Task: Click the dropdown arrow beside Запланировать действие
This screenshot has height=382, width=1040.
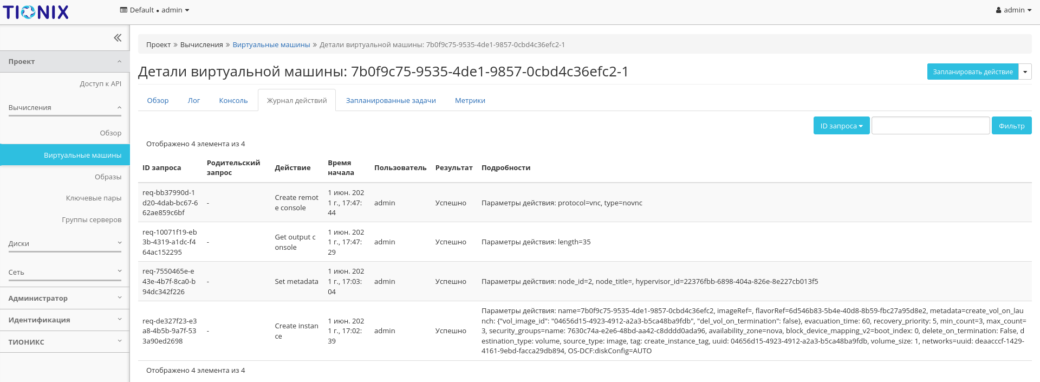Action: 1025,72
